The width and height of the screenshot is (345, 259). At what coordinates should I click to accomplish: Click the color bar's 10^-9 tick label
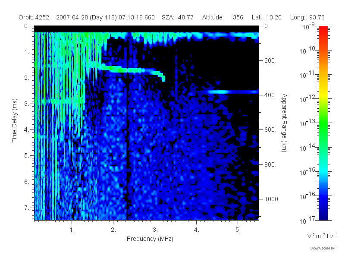(x=309, y=27)
